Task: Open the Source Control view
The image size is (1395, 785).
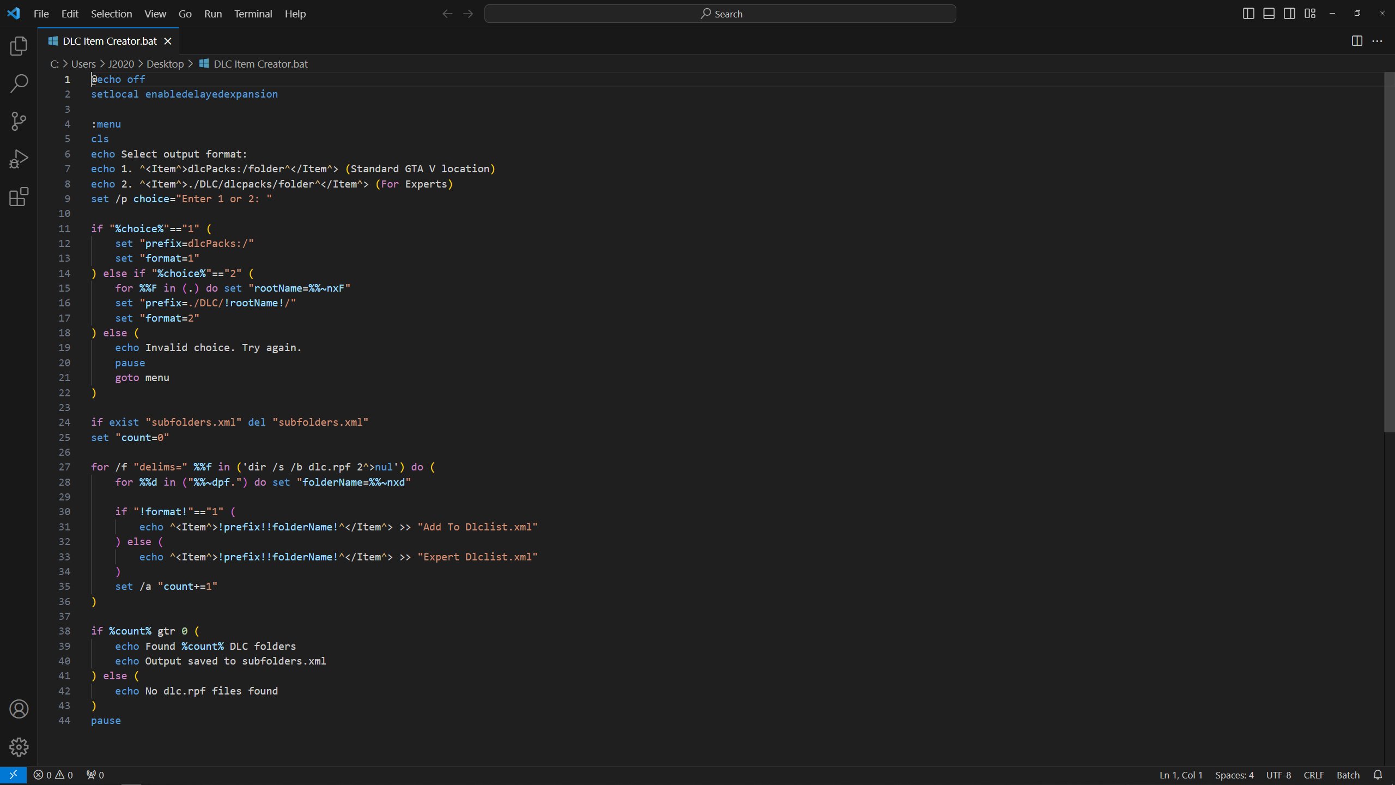Action: [19, 121]
